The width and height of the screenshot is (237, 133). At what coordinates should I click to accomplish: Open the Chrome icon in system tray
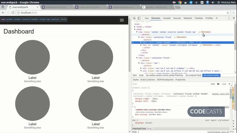point(180,3)
